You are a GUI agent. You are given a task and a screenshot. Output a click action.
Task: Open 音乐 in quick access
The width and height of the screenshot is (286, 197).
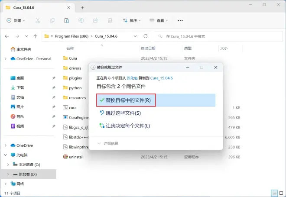17,116
